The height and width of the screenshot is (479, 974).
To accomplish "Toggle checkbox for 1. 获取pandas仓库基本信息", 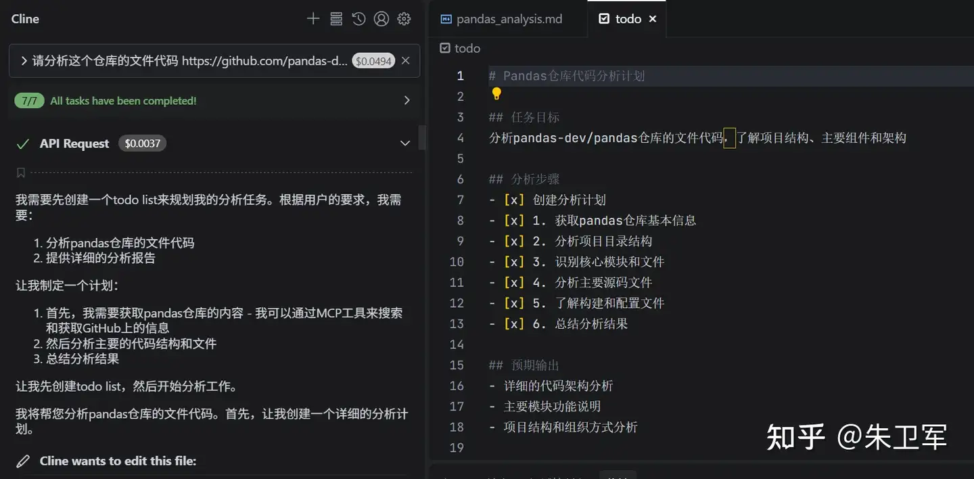I will coord(514,221).
